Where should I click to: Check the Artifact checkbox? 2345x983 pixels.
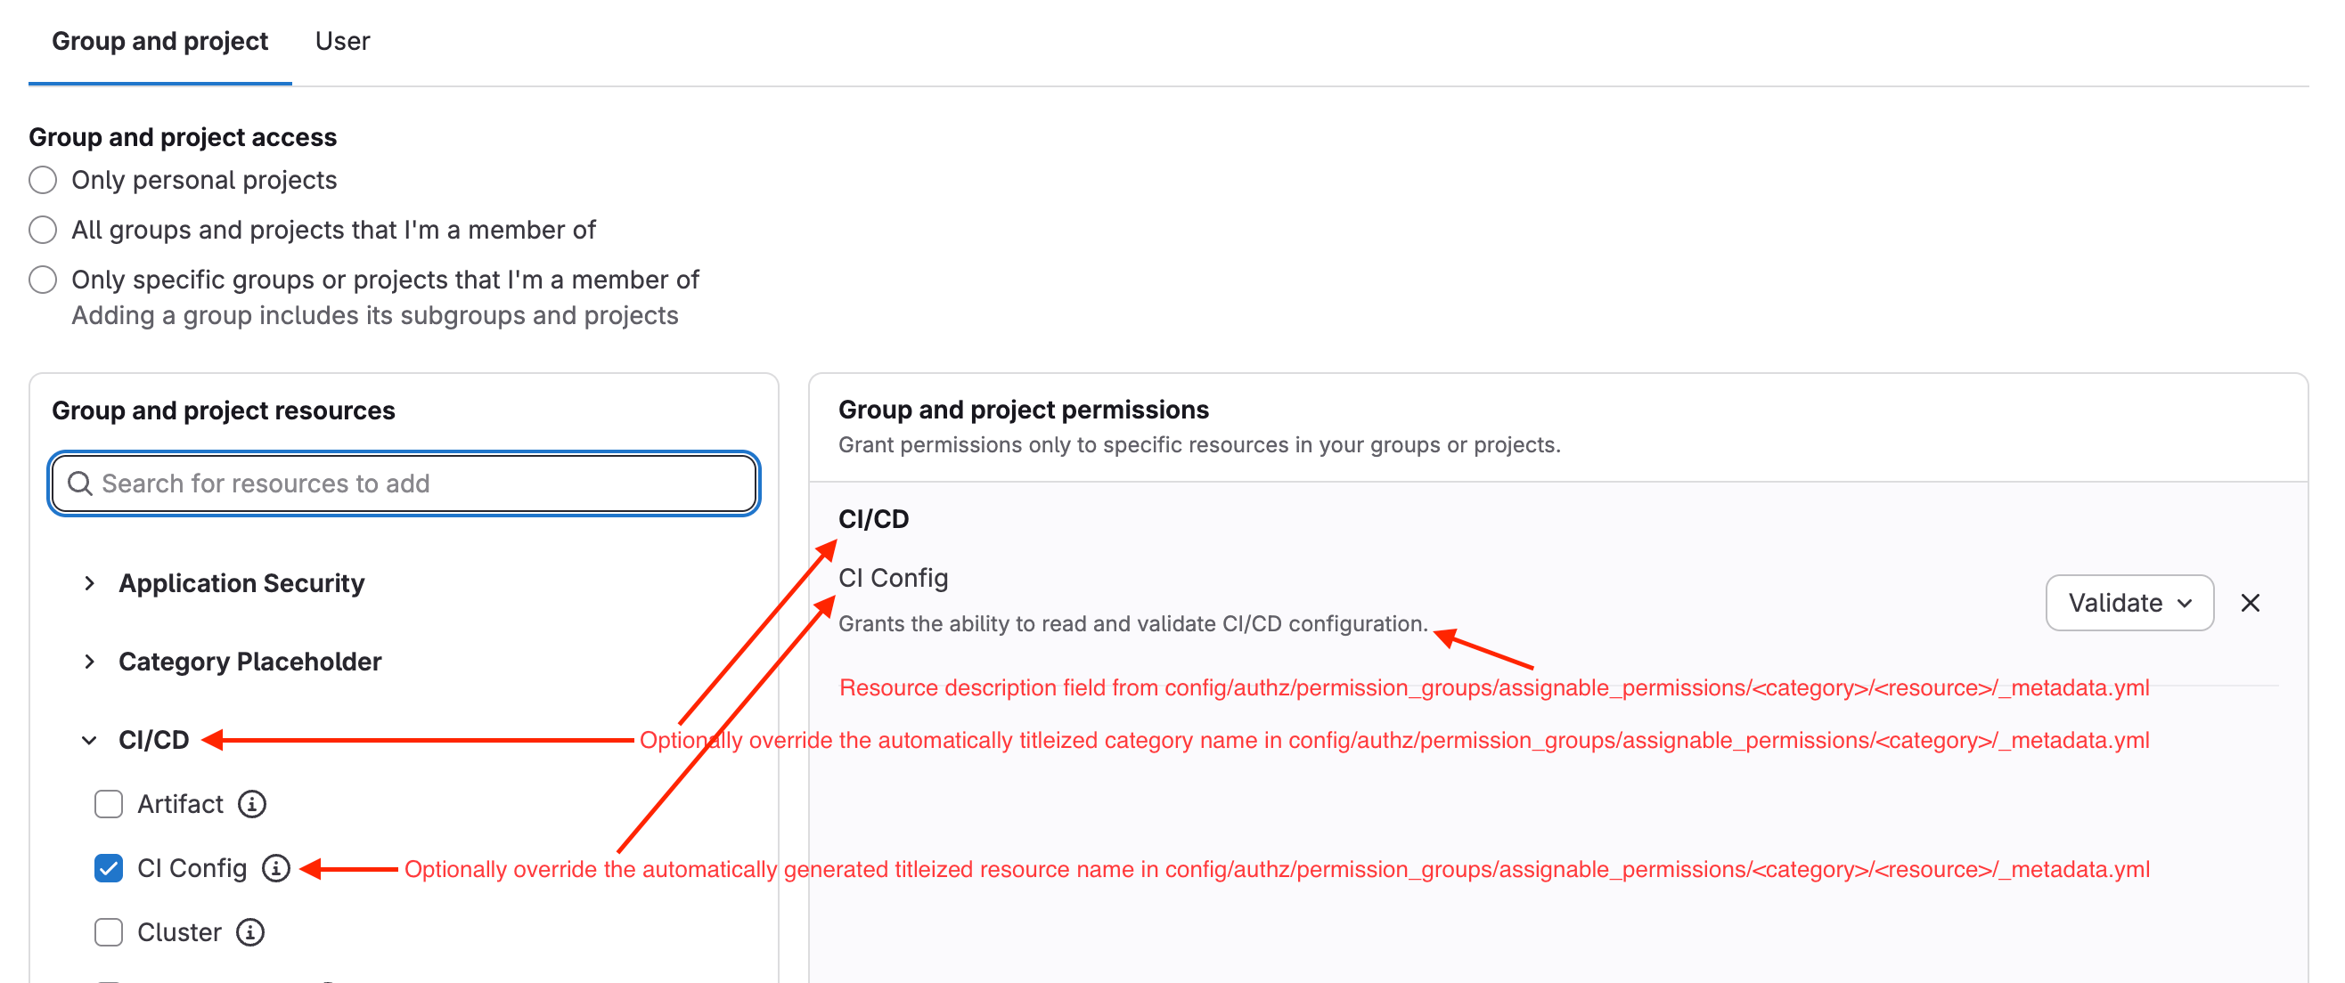pyautogui.click(x=109, y=804)
